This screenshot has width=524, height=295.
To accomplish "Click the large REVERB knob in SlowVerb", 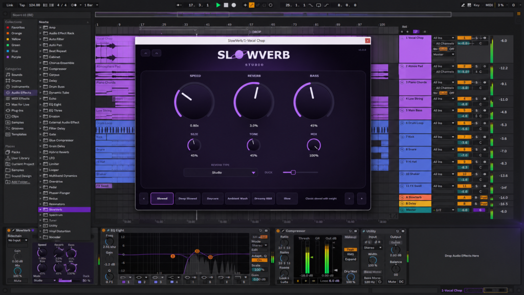I will [254, 101].
